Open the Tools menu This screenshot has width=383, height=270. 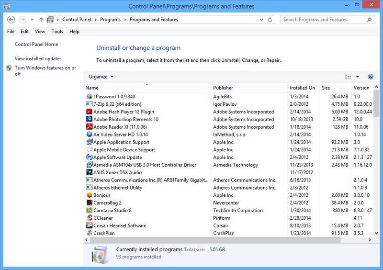tap(57, 32)
